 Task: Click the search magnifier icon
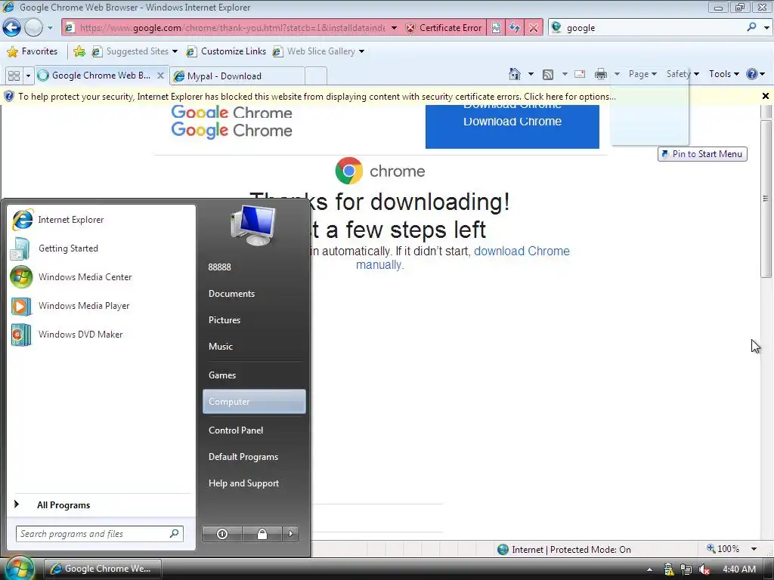click(752, 27)
